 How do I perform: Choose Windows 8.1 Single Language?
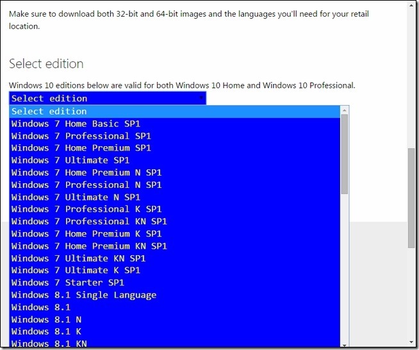[175, 295]
